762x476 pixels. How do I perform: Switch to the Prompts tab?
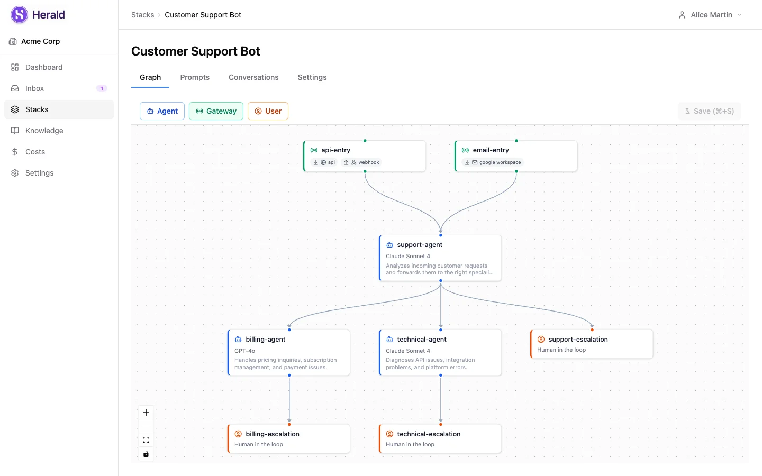tap(195, 77)
